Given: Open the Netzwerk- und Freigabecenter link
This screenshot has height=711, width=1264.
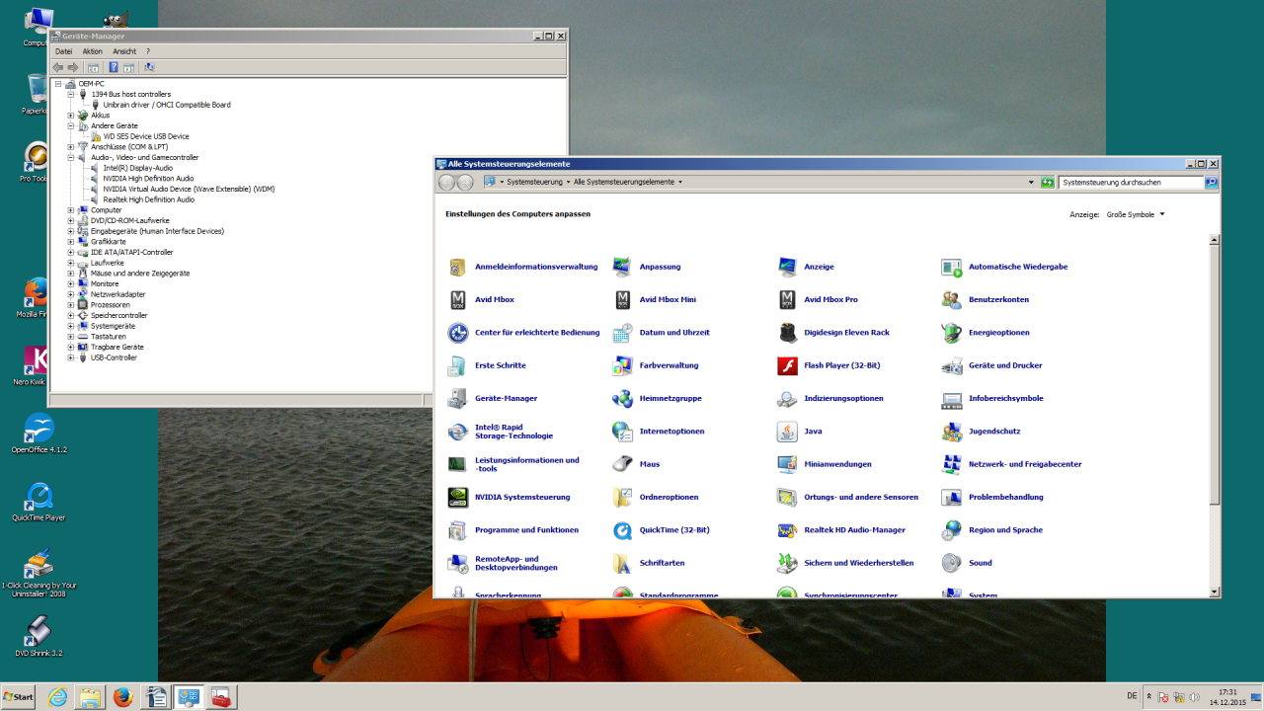Looking at the screenshot, I should point(1025,464).
